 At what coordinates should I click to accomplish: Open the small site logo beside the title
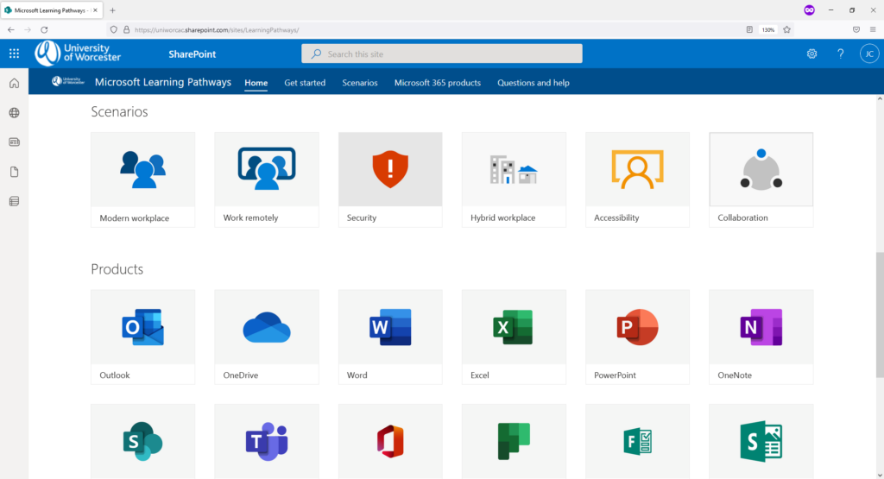tap(67, 81)
